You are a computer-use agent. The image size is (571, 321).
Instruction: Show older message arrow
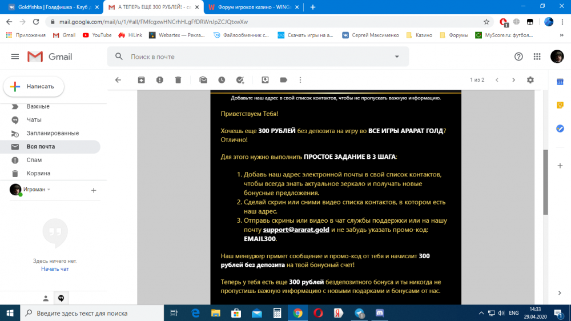click(x=513, y=80)
